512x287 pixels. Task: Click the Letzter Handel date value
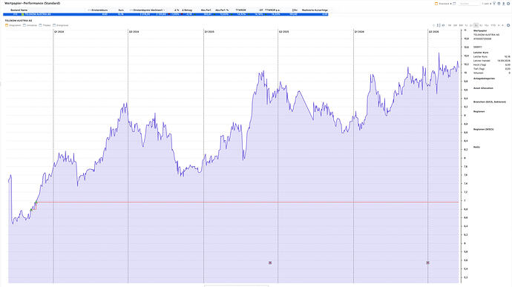[504, 61]
